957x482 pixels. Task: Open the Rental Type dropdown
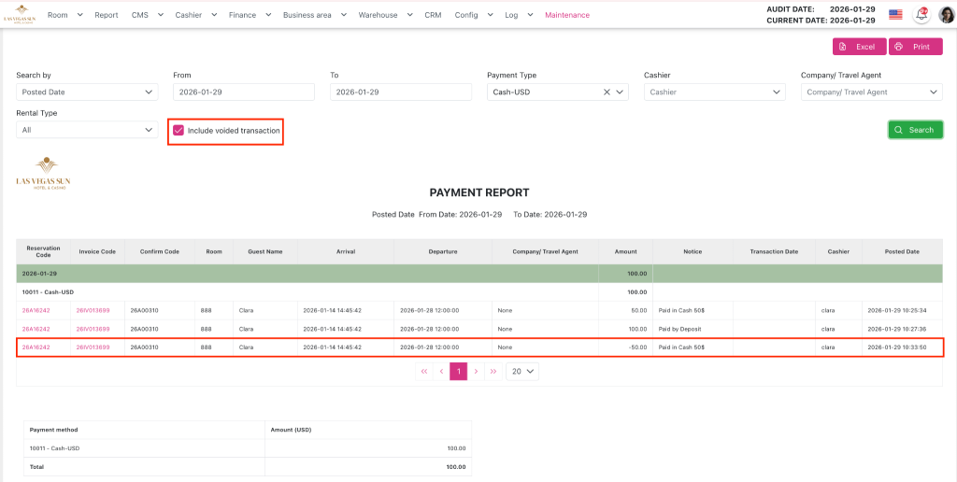pos(87,130)
